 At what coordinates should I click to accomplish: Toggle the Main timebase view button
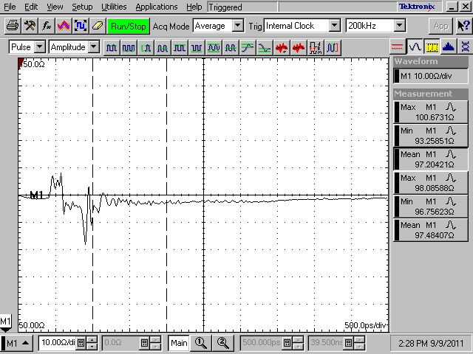tap(179, 343)
